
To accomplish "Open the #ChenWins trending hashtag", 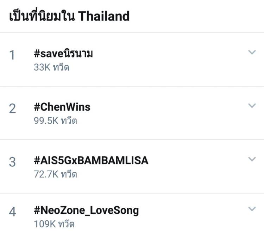I will (x=62, y=107).
